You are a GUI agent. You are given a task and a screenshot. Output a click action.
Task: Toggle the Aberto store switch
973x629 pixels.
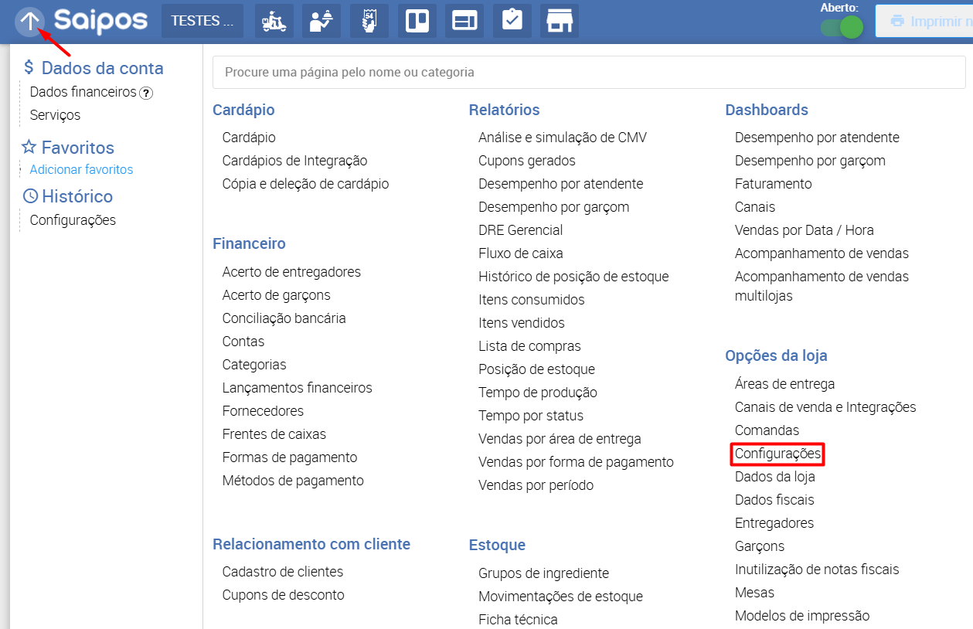point(842,28)
